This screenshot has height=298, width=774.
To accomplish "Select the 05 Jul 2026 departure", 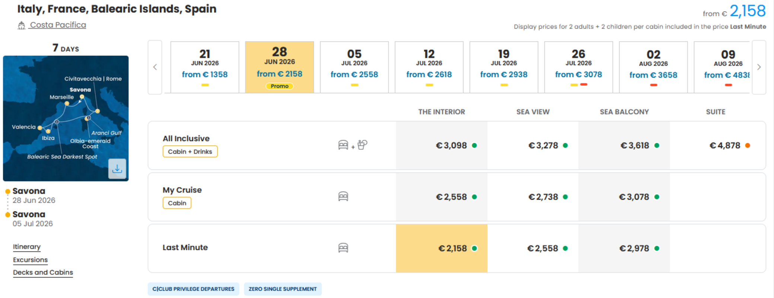I will point(354,67).
